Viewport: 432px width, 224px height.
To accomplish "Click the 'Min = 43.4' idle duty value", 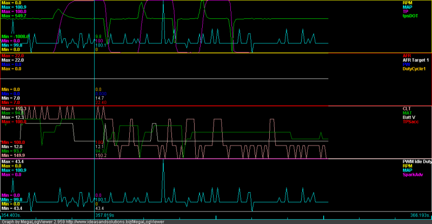I will pos(12,208).
